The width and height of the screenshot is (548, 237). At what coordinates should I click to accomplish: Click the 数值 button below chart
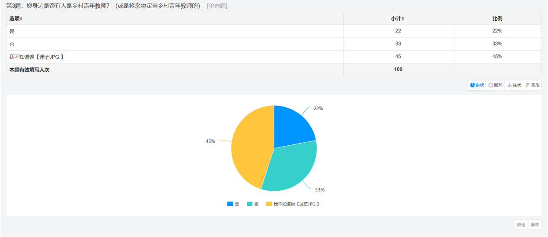click(x=521, y=224)
